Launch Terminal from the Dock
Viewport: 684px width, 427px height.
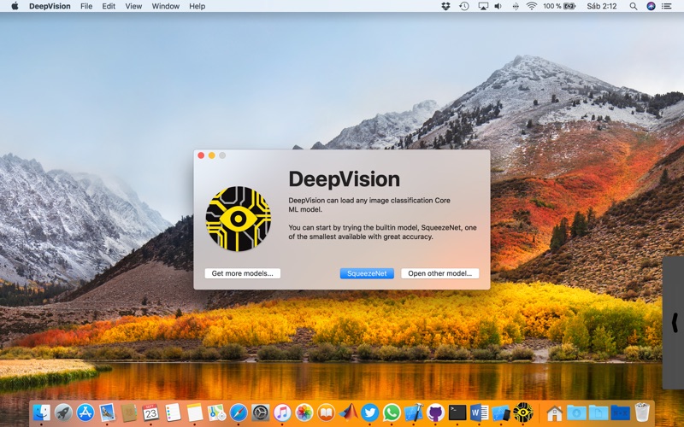[457, 412]
